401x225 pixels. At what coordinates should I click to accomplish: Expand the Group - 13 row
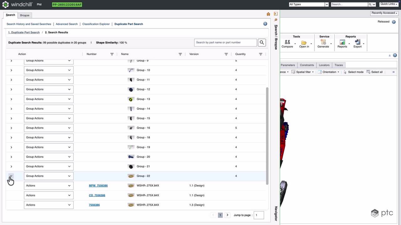[11, 99]
